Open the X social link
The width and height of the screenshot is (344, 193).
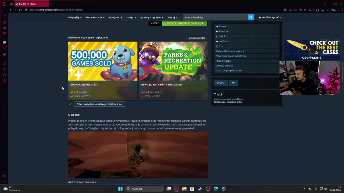tap(219, 46)
